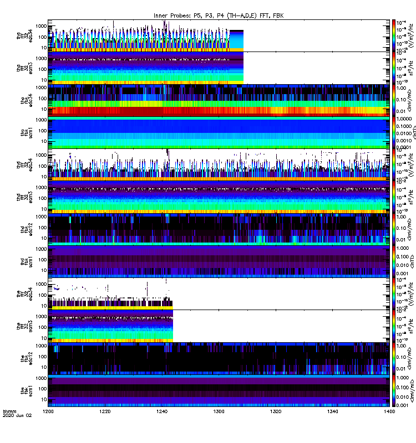Click the date label '2020 Jun 02'
Viewport: 416px width, 443px height.
click(17, 415)
